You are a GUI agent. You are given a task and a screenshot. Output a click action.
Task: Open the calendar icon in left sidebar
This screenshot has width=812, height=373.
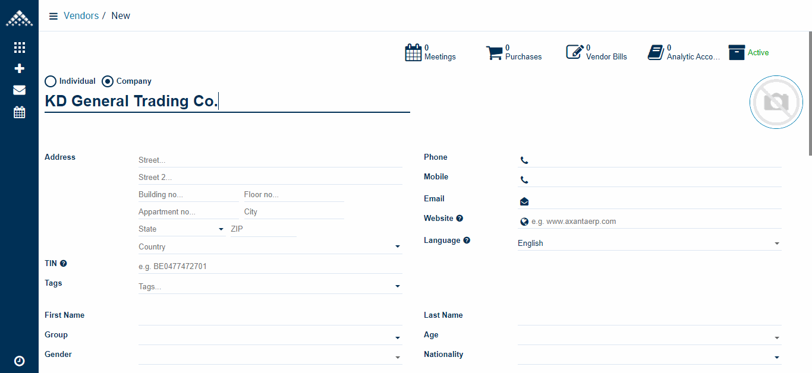[x=20, y=112]
